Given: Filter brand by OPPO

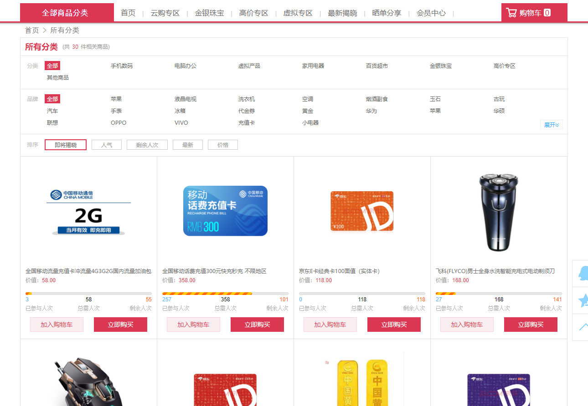Looking at the screenshot, I should pos(119,122).
